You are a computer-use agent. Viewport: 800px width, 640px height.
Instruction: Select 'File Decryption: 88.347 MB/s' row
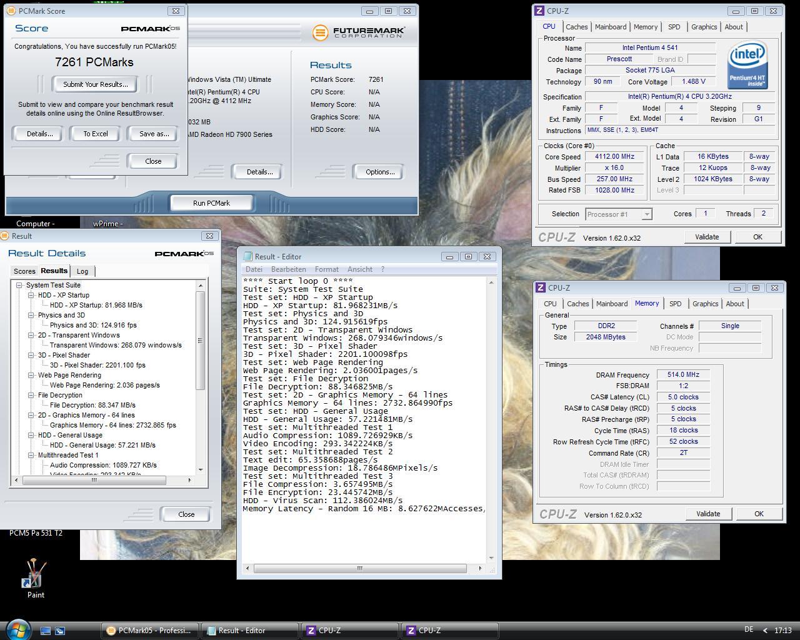click(92, 405)
